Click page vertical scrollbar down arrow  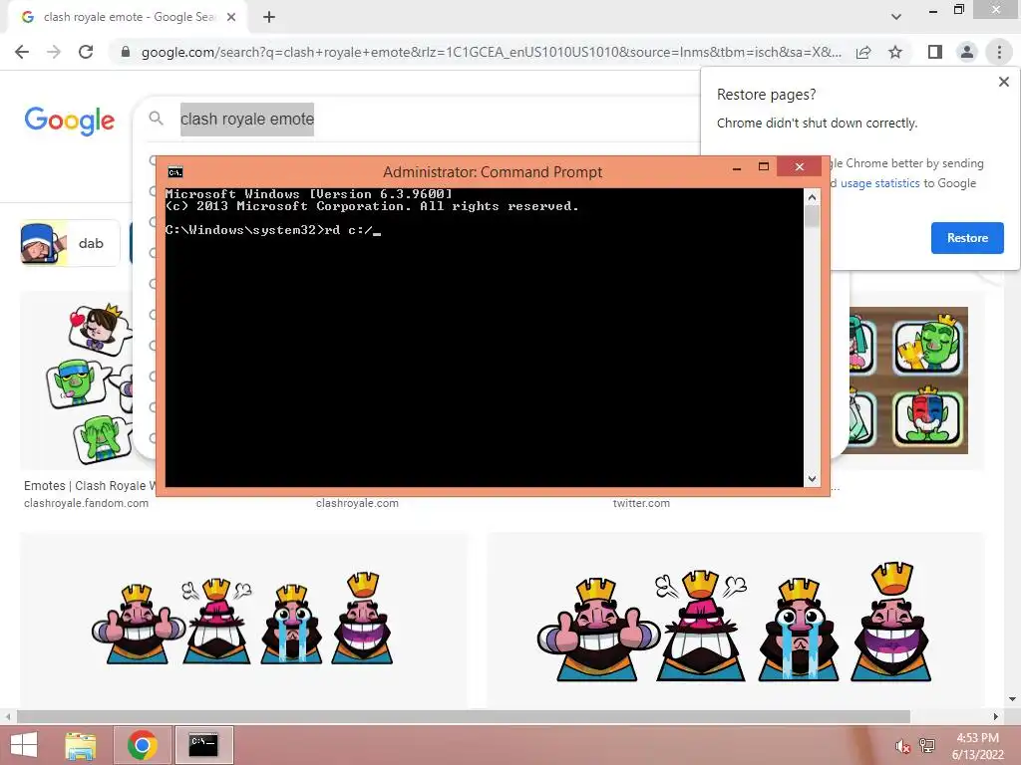pos(1013,699)
